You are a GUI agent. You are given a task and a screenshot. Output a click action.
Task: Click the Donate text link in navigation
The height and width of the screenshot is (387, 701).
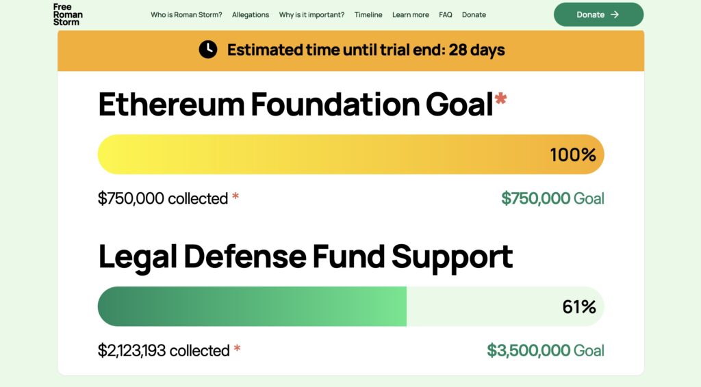click(474, 15)
